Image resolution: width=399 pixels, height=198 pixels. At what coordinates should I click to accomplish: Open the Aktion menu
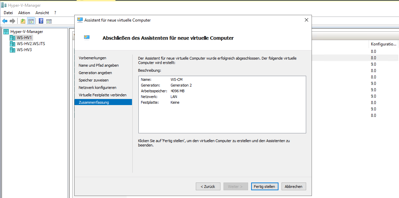click(x=24, y=13)
